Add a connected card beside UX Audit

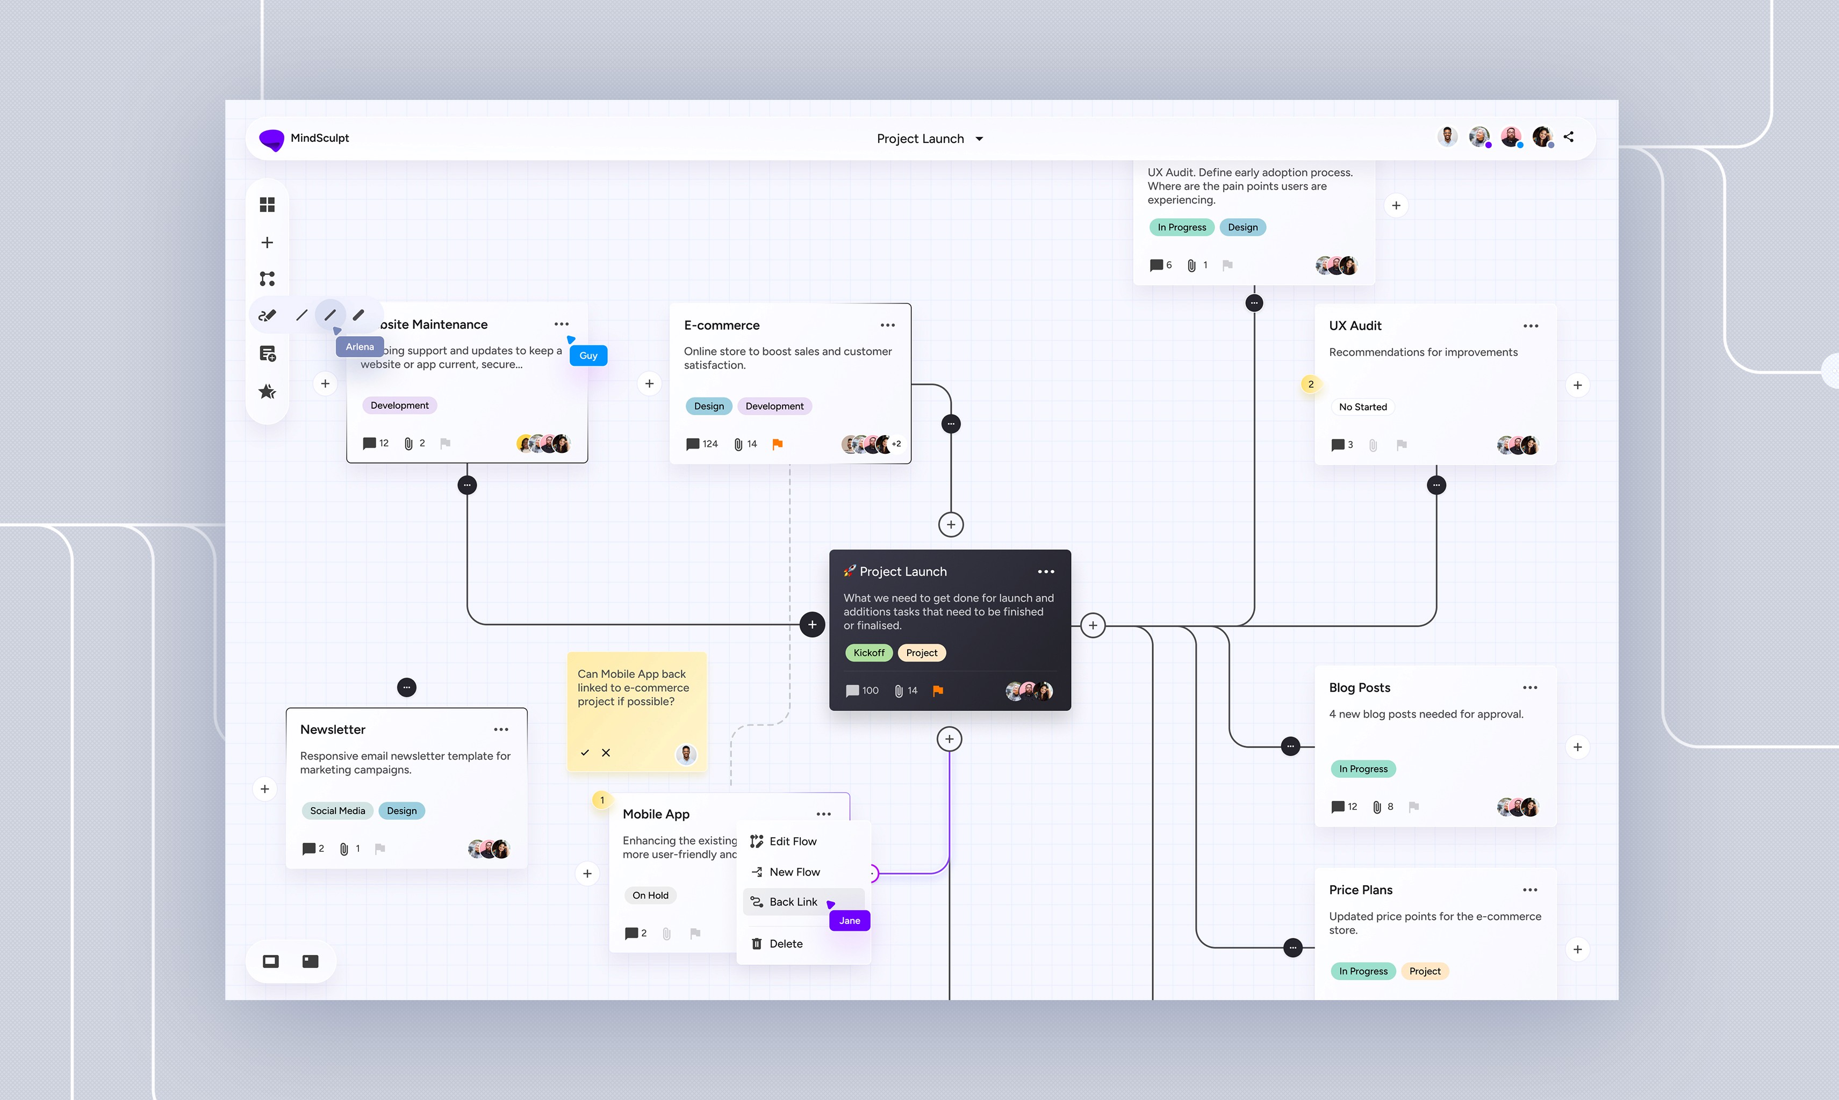point(1578,384)
